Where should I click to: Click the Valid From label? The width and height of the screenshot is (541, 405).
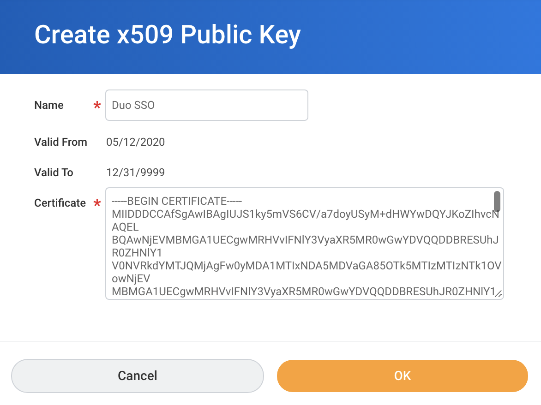click(x=60, y=142)
